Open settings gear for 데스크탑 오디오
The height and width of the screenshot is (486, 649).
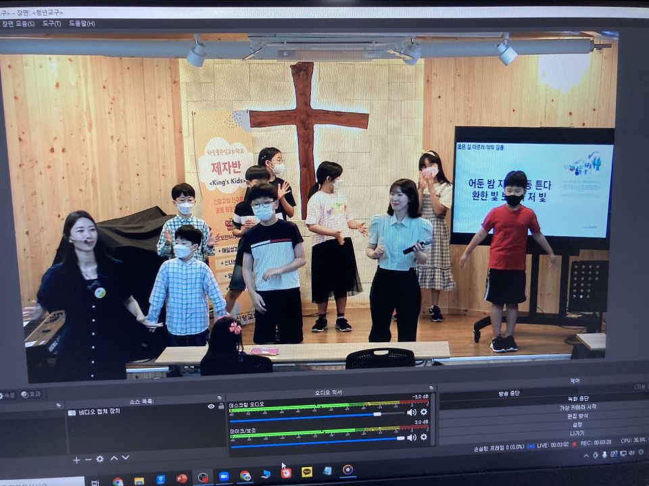pyautogui.click(x=424, y=412)
